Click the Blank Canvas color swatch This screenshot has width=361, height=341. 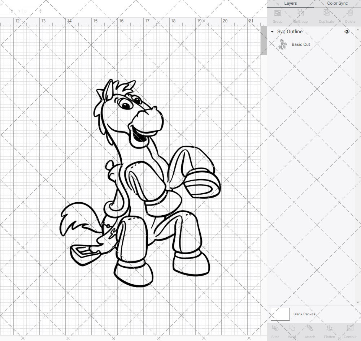click(x=280, y=314)
